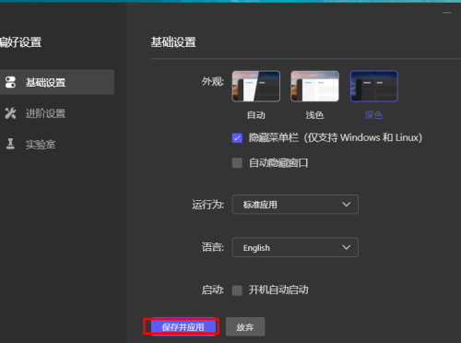Click the flask icon beside 实验室
461x343 pixels.
coord(10,144)
